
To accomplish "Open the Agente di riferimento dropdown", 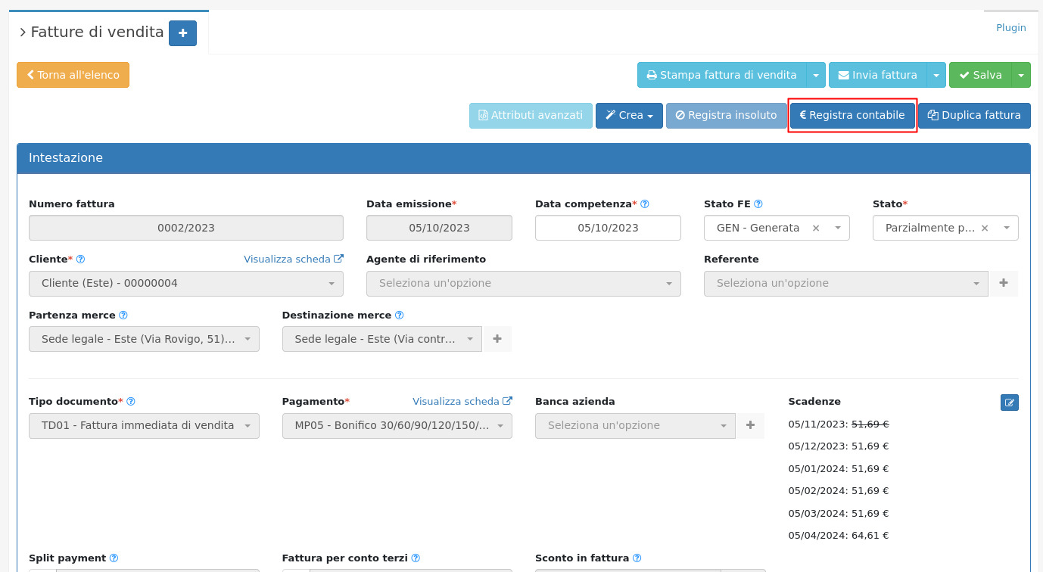I will click(x=523, y=284).
